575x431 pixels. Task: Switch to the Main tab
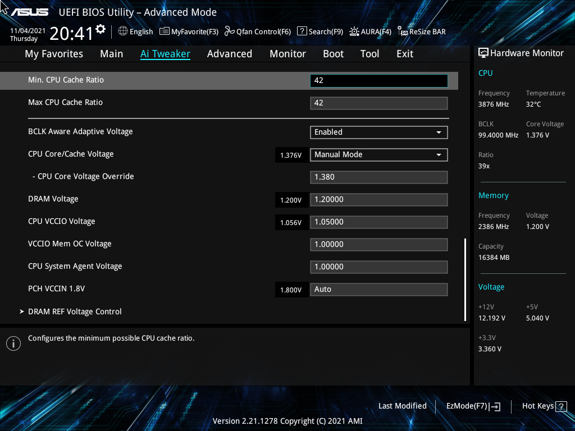coord(112,54)
